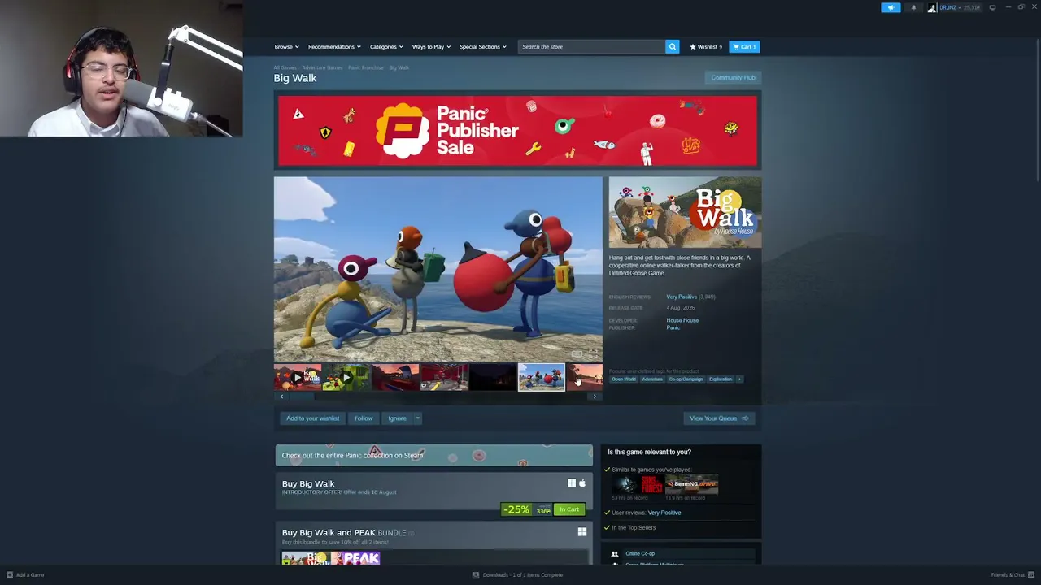Go to Panic Franchise breadcrumb
The width and height of the screenshot is (1041, 585).
(366, 67)
